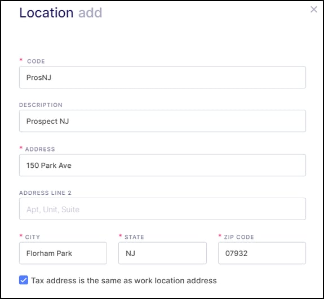The width and height of the screenshot is (324, 299).
Task: Click the ADDRESS LINE 2 label
Action: [45, 193]
